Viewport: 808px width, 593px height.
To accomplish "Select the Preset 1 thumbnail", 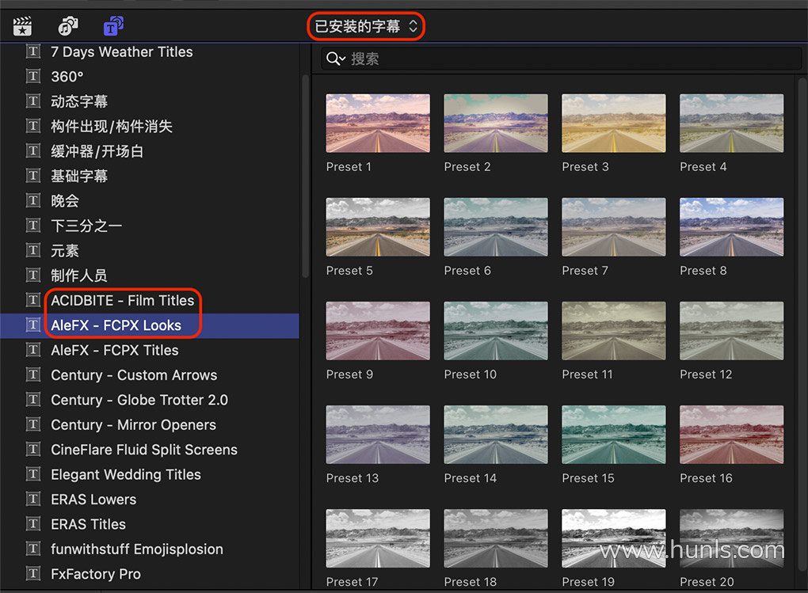I will pyautogui.click(x=378, y=124).
